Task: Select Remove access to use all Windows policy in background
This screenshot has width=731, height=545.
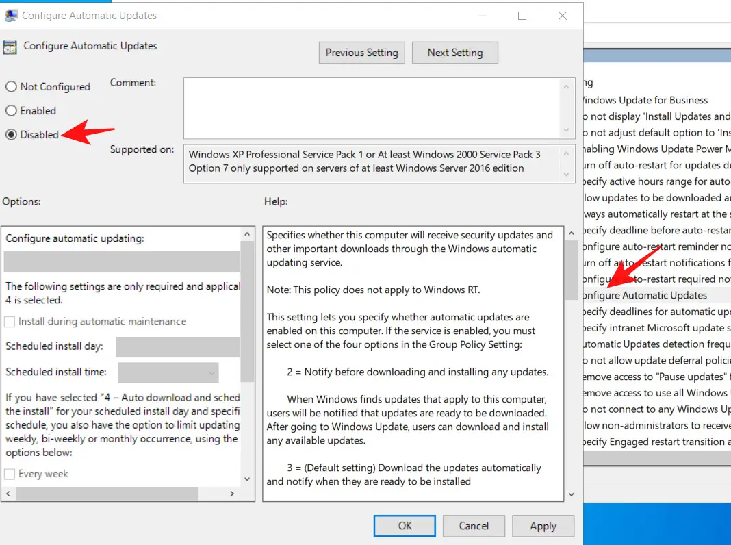Action: pos(657,393)
